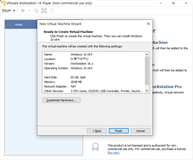This screenshot has width=193, height=160.
Task: Click the Operating System value Windows 10 x64
Action: [x=81, y=68]
